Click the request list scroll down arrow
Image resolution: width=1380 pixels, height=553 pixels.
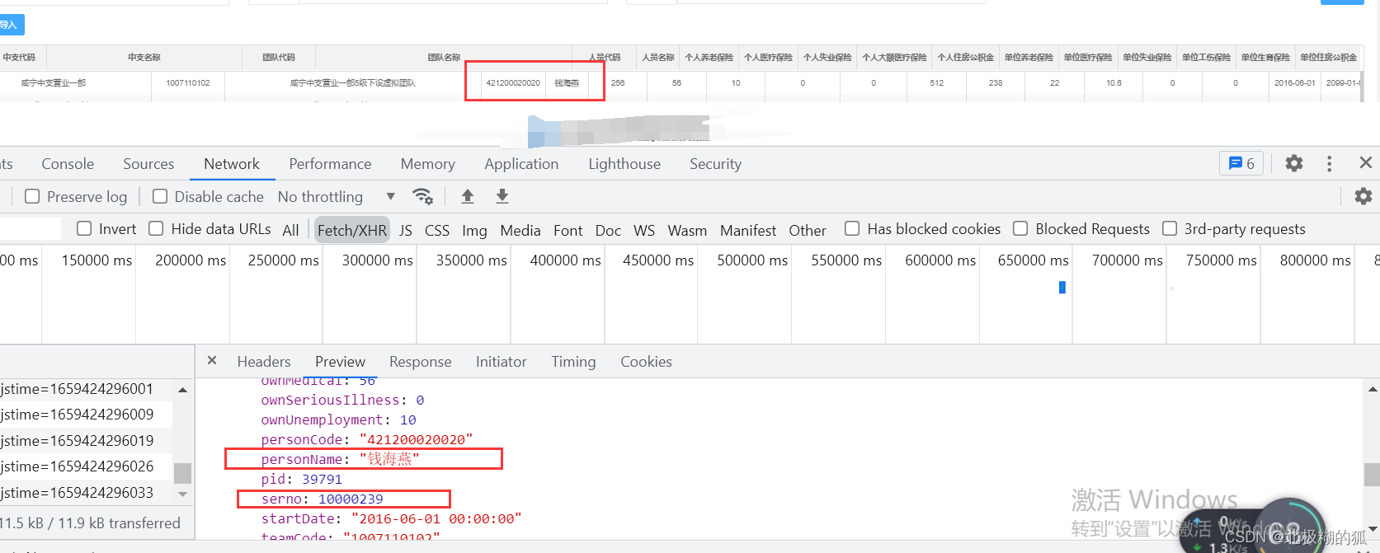coord(182,494)
